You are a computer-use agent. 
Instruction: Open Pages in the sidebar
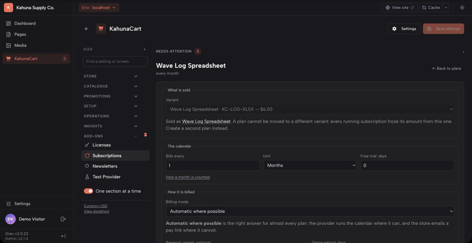point(36,34)
